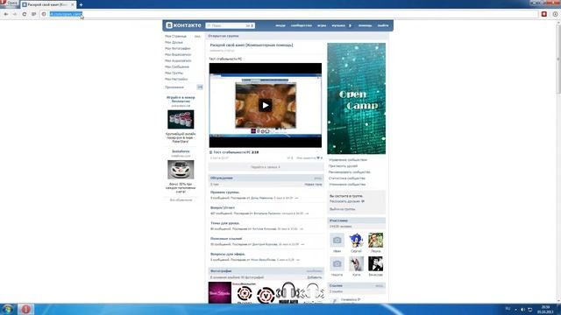
Task: Open the 'Вопросы для эфира' discussion
Action: (228, 254)
